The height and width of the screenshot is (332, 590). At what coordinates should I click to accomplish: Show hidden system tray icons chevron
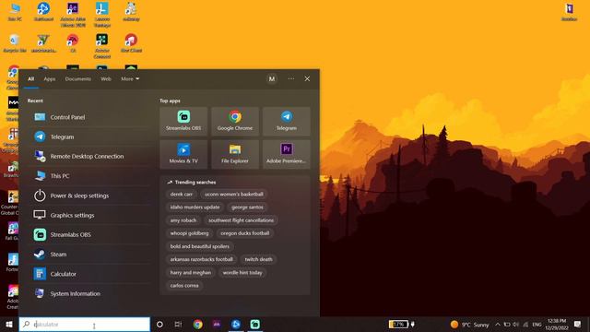click(498, 324)
